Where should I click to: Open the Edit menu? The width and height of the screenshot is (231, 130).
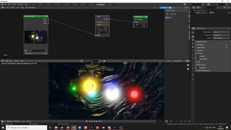coord(9,4)
